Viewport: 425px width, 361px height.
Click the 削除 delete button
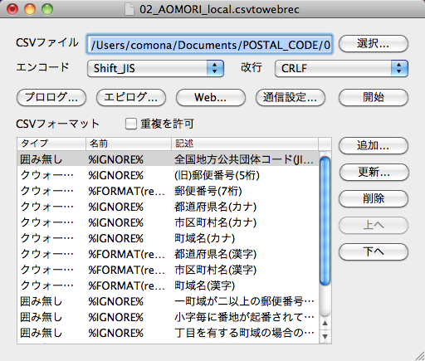pyautogui.click(x=374, y=198)
